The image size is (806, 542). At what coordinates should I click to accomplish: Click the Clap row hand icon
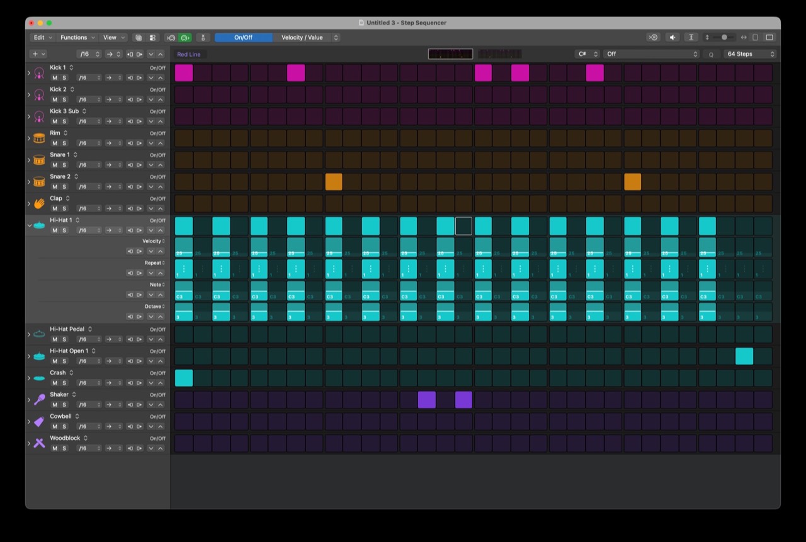(x=39, y=203)
